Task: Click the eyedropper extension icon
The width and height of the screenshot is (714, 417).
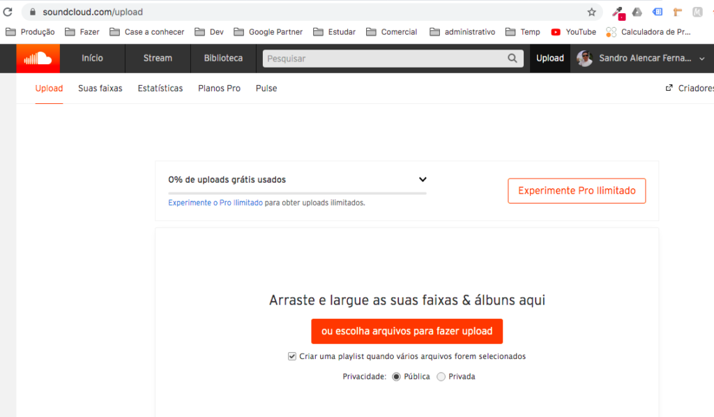Action: pos(616,12)
